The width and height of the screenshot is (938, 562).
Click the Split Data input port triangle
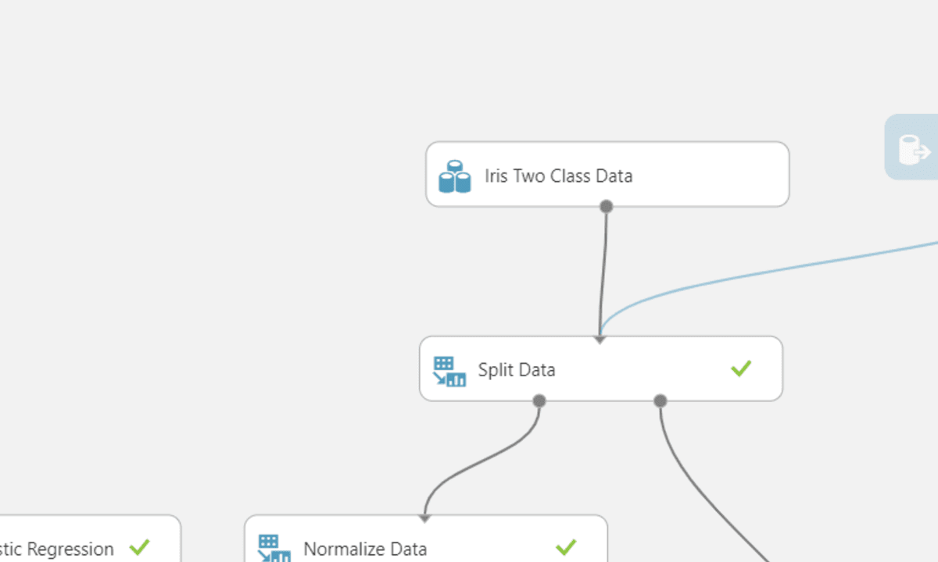(x=600, y=340)
